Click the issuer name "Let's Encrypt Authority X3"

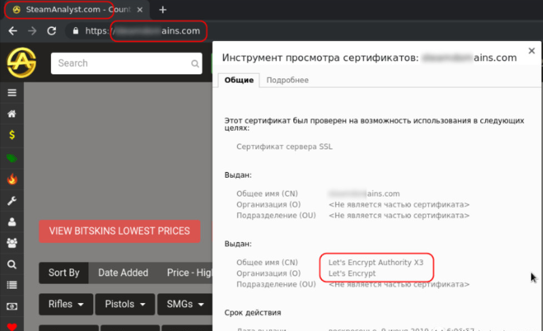click(376, 263)
